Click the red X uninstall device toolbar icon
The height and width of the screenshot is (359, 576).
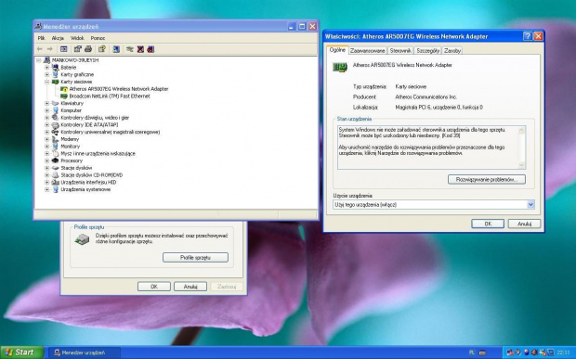140,49
